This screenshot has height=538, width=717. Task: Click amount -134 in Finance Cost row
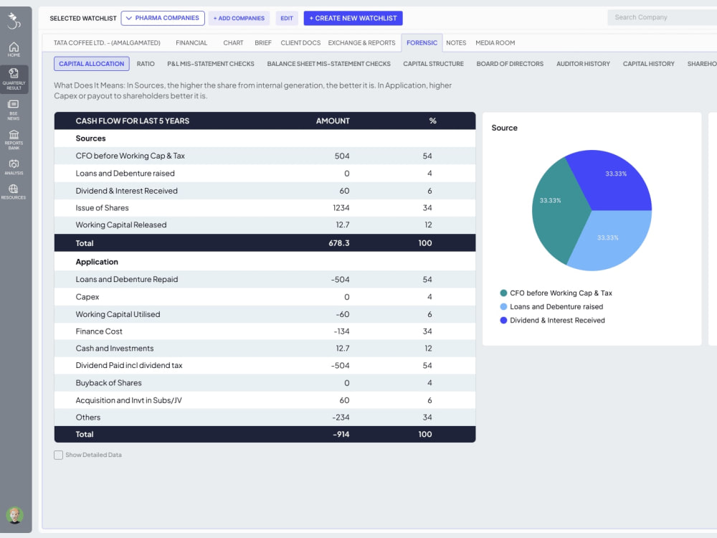coord(341,331)
